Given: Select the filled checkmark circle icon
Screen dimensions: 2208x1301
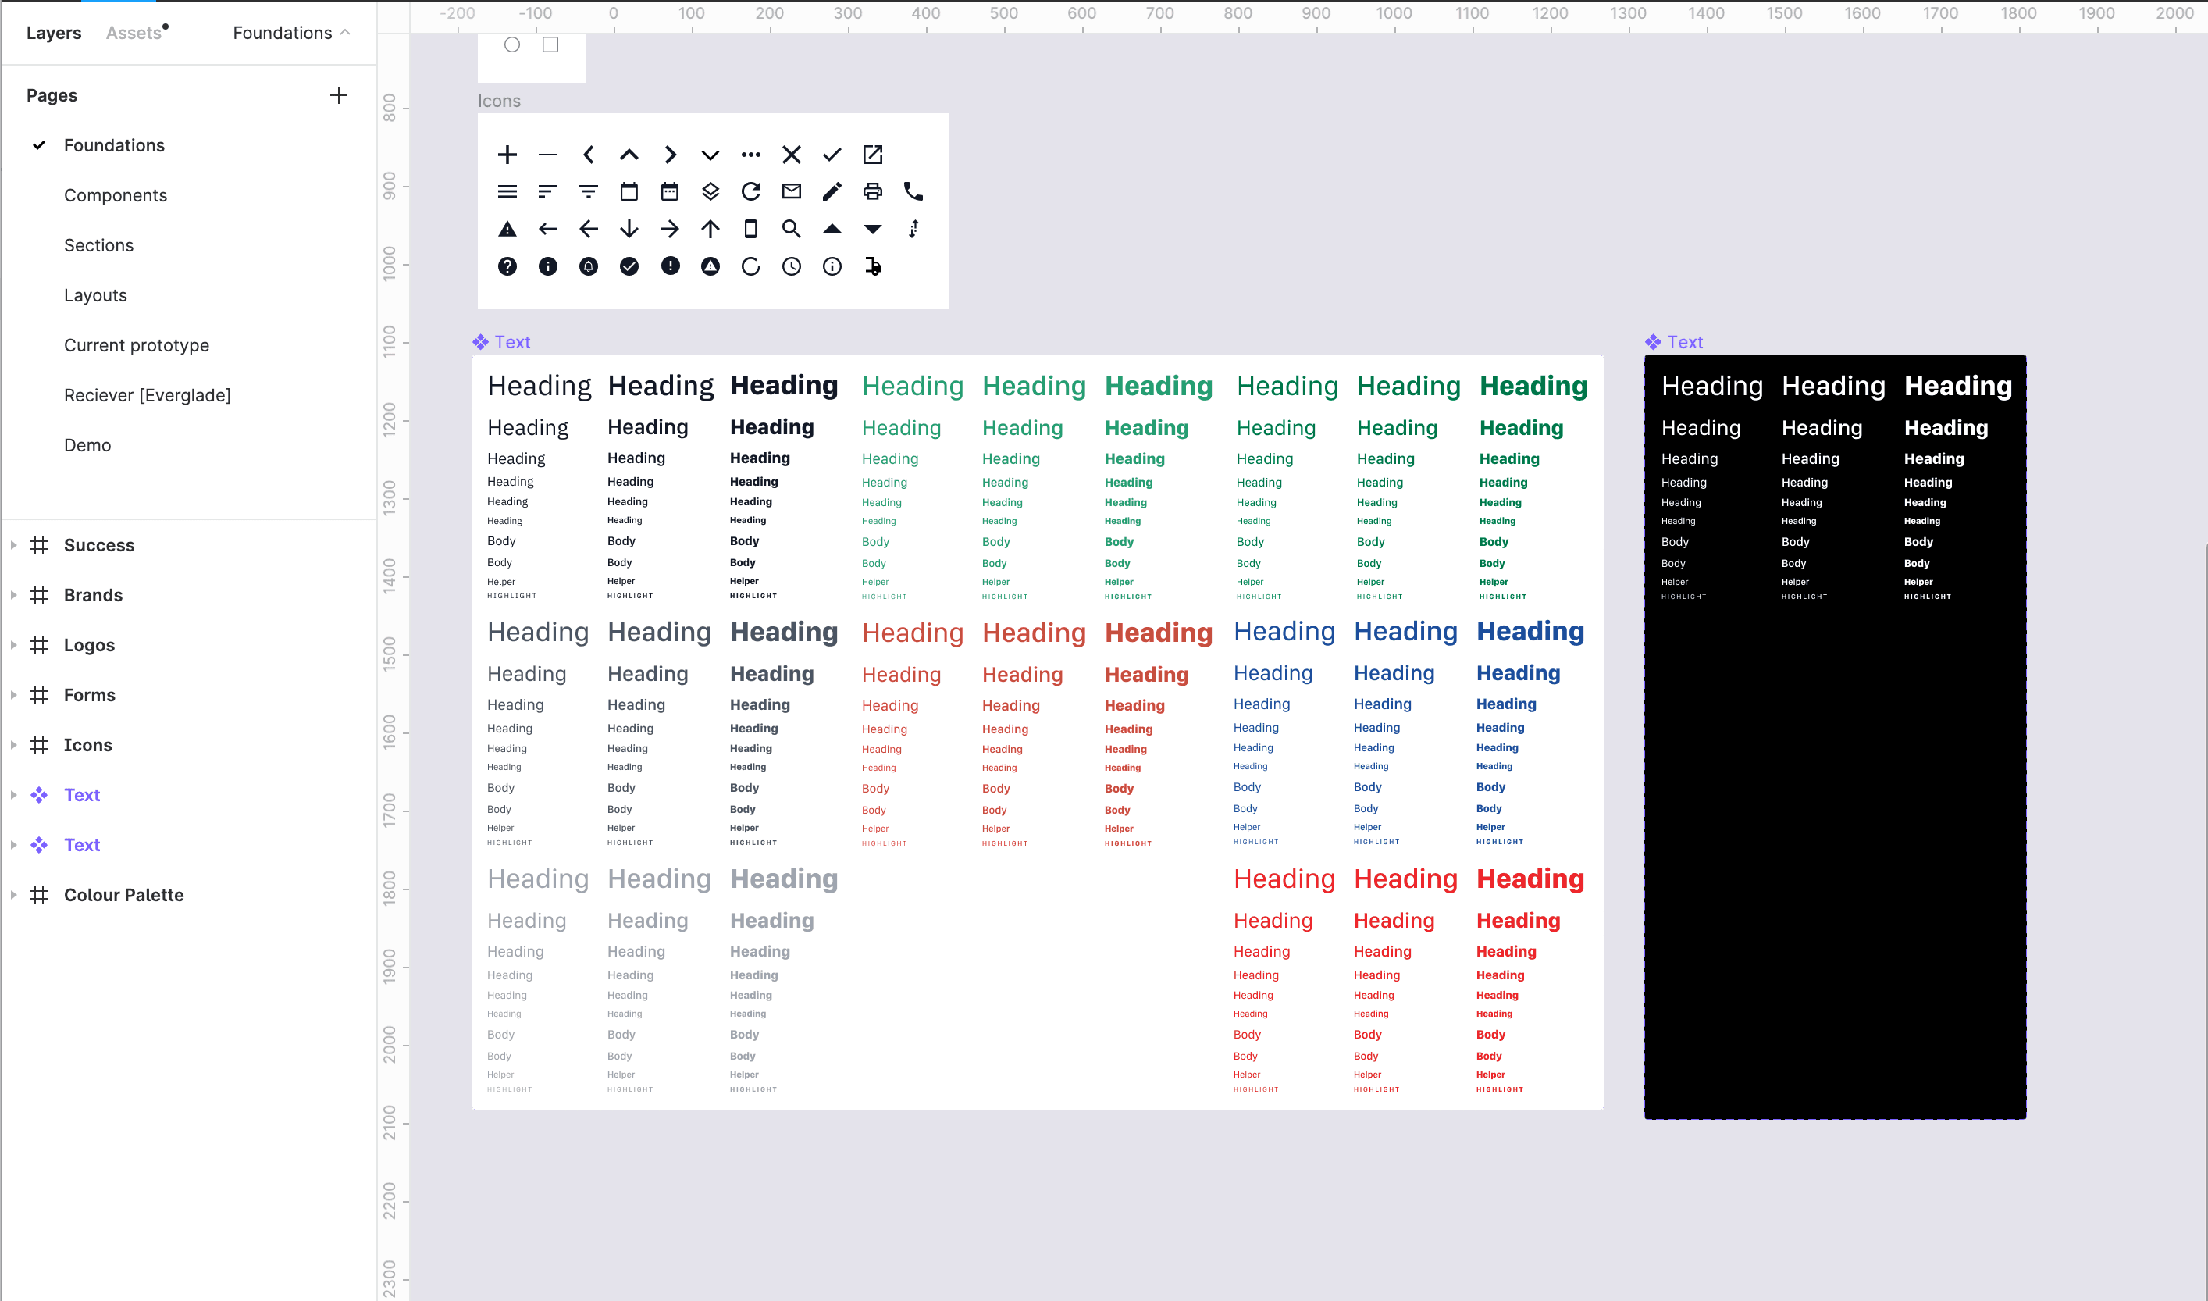Looking at the screenshot, I should pos(629,266).
